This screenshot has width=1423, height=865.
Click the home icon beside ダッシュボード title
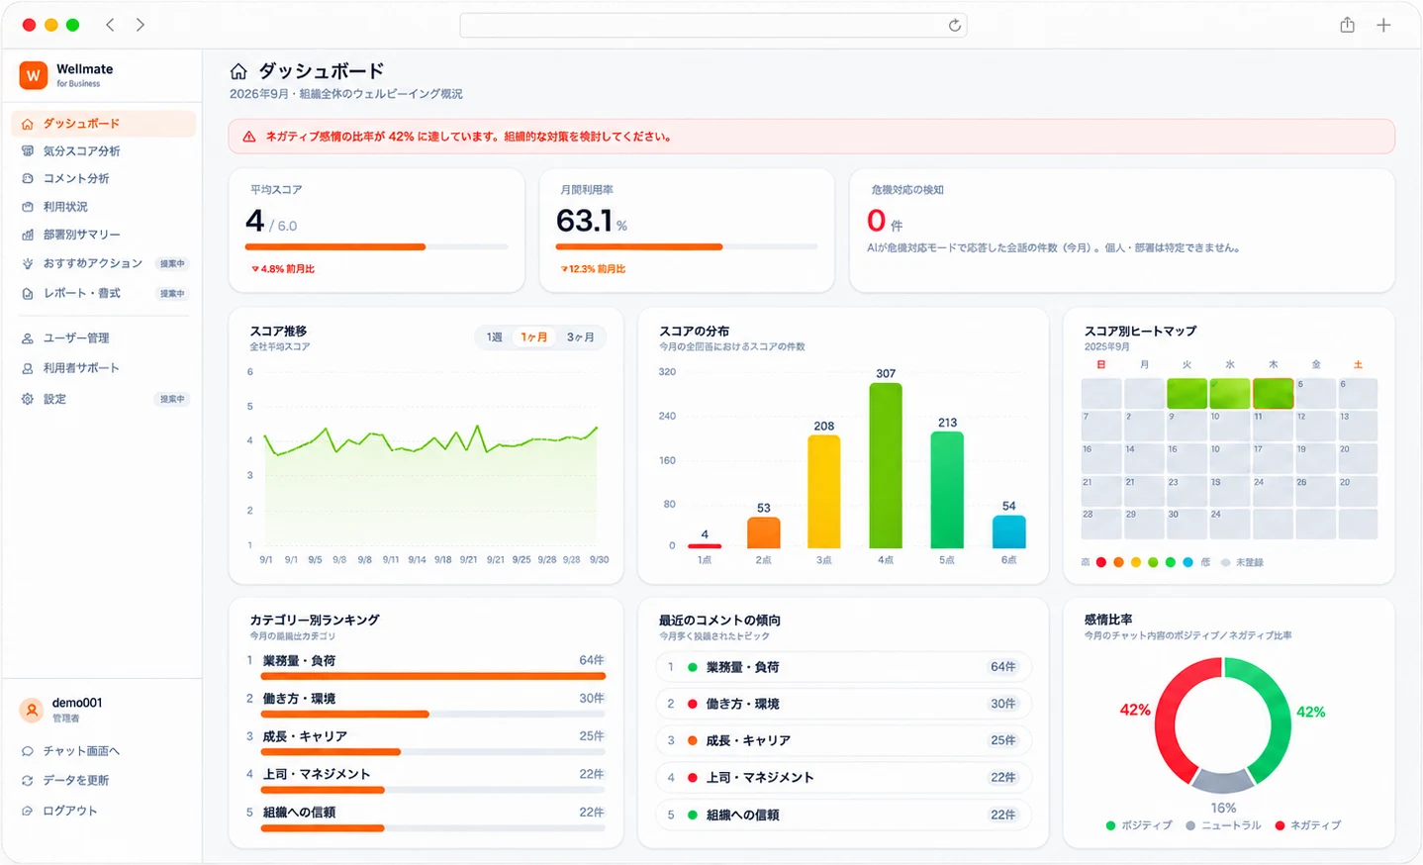(238, 71)
